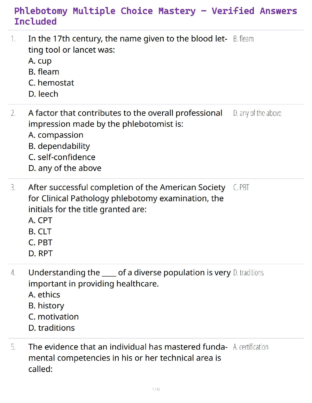Select option "C. hemostat"
312x403 pixels.
[x=51, y=83]
